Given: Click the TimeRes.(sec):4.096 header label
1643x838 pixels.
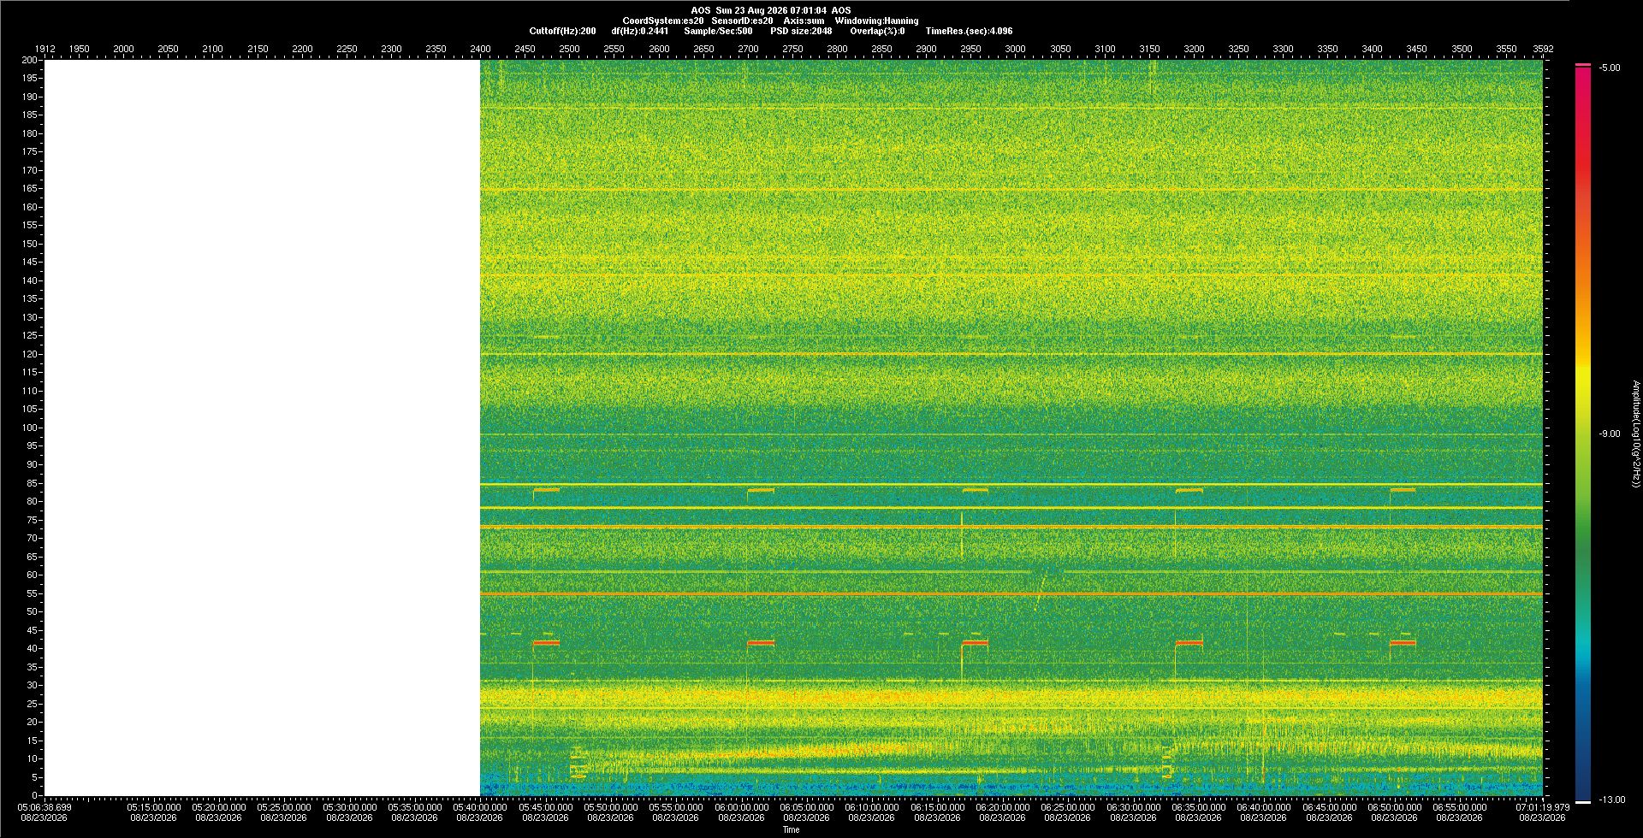Looking at the screenshot, I should 969,31.
